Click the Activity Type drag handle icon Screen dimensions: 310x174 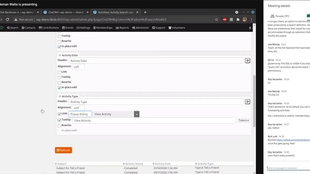[x=60, y=96]
